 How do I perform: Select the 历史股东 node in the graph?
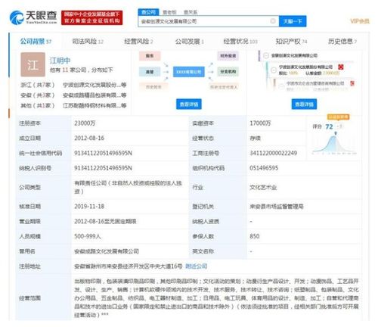coord(153,87)
